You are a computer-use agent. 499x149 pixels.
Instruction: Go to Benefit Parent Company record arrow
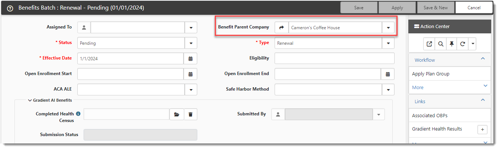[282, 28]
